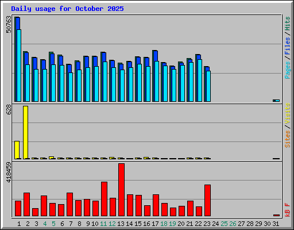Click the red KB bar for day 2
The height and width of the screenshot is (230, 294).
click(x=26, y=205)
